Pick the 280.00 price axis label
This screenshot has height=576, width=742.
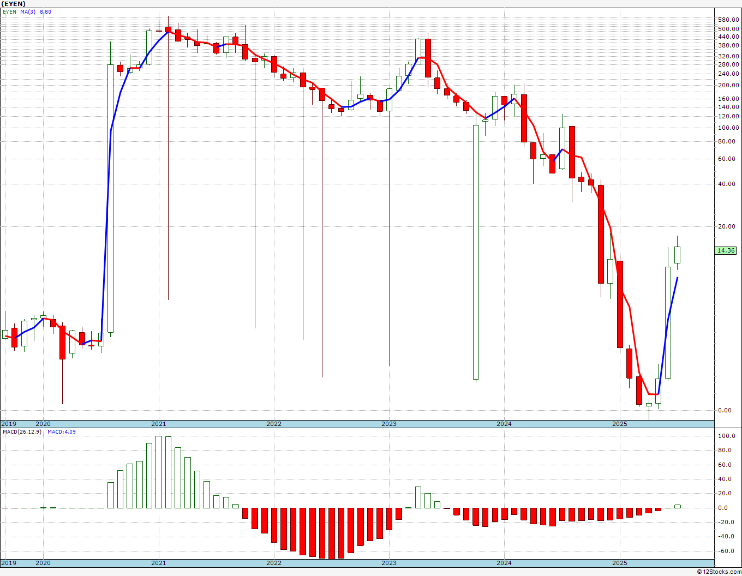pos(729,64)
